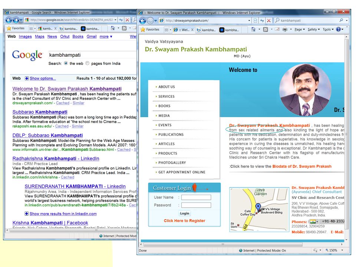
Task: Click search magnifier icon in kambhampati search box
Action: (x=341, y=20)
